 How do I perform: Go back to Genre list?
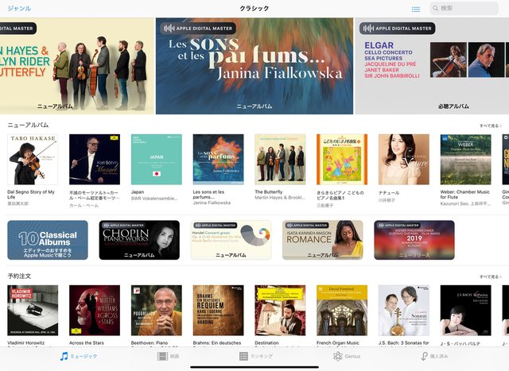pos(19,9)
